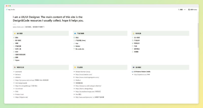The height and width of the screenshot is (108, 203).
Task: Click the vertical scrollbar on right edge
Action: (198, 30)
